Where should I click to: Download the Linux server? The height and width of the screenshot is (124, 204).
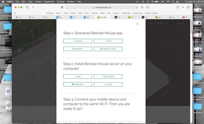tap(108, 84)
